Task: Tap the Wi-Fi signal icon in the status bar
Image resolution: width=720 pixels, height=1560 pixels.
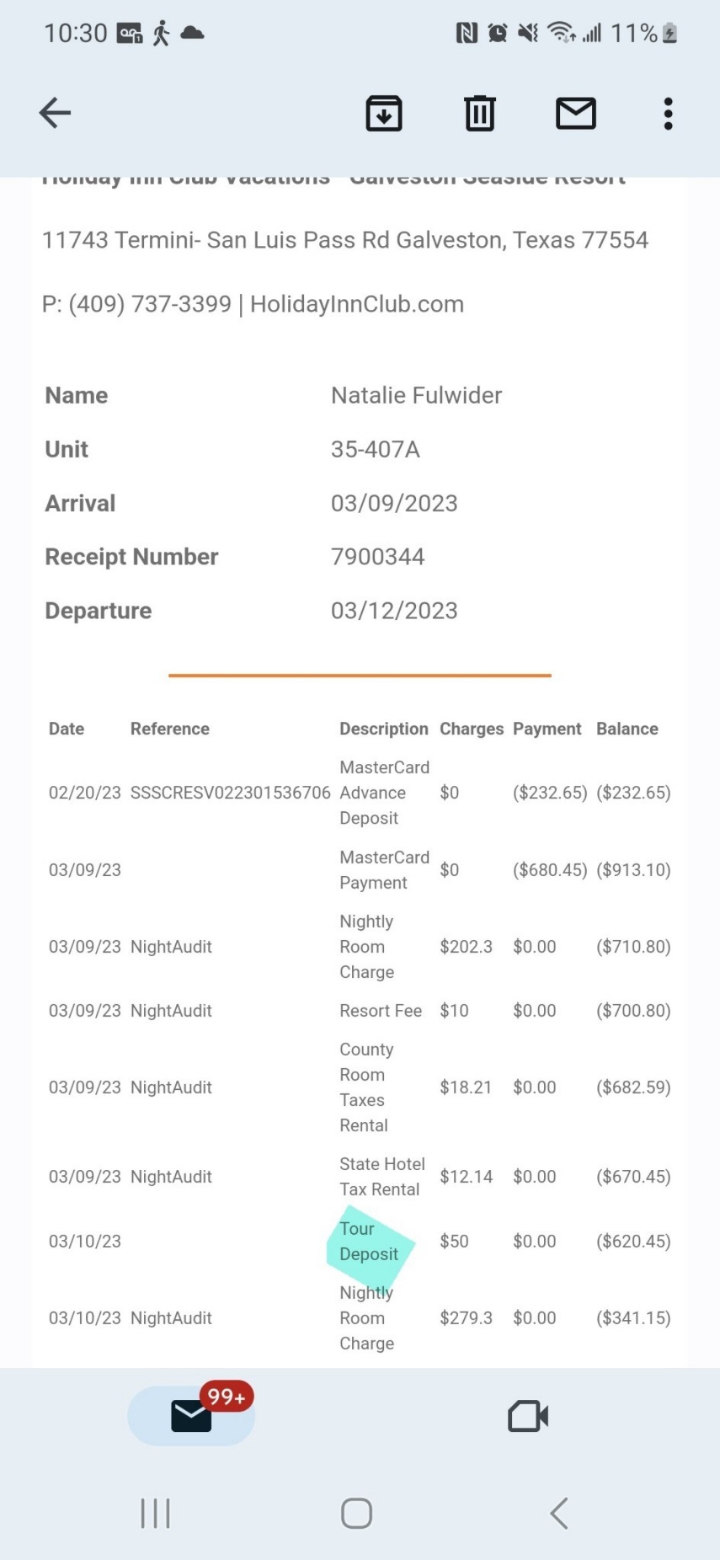Action: 560,32
